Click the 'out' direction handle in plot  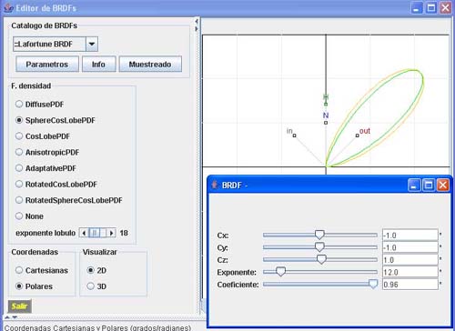358,135
